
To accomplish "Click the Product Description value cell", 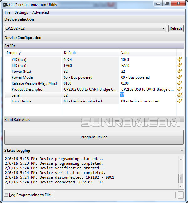I will point(147,89).
